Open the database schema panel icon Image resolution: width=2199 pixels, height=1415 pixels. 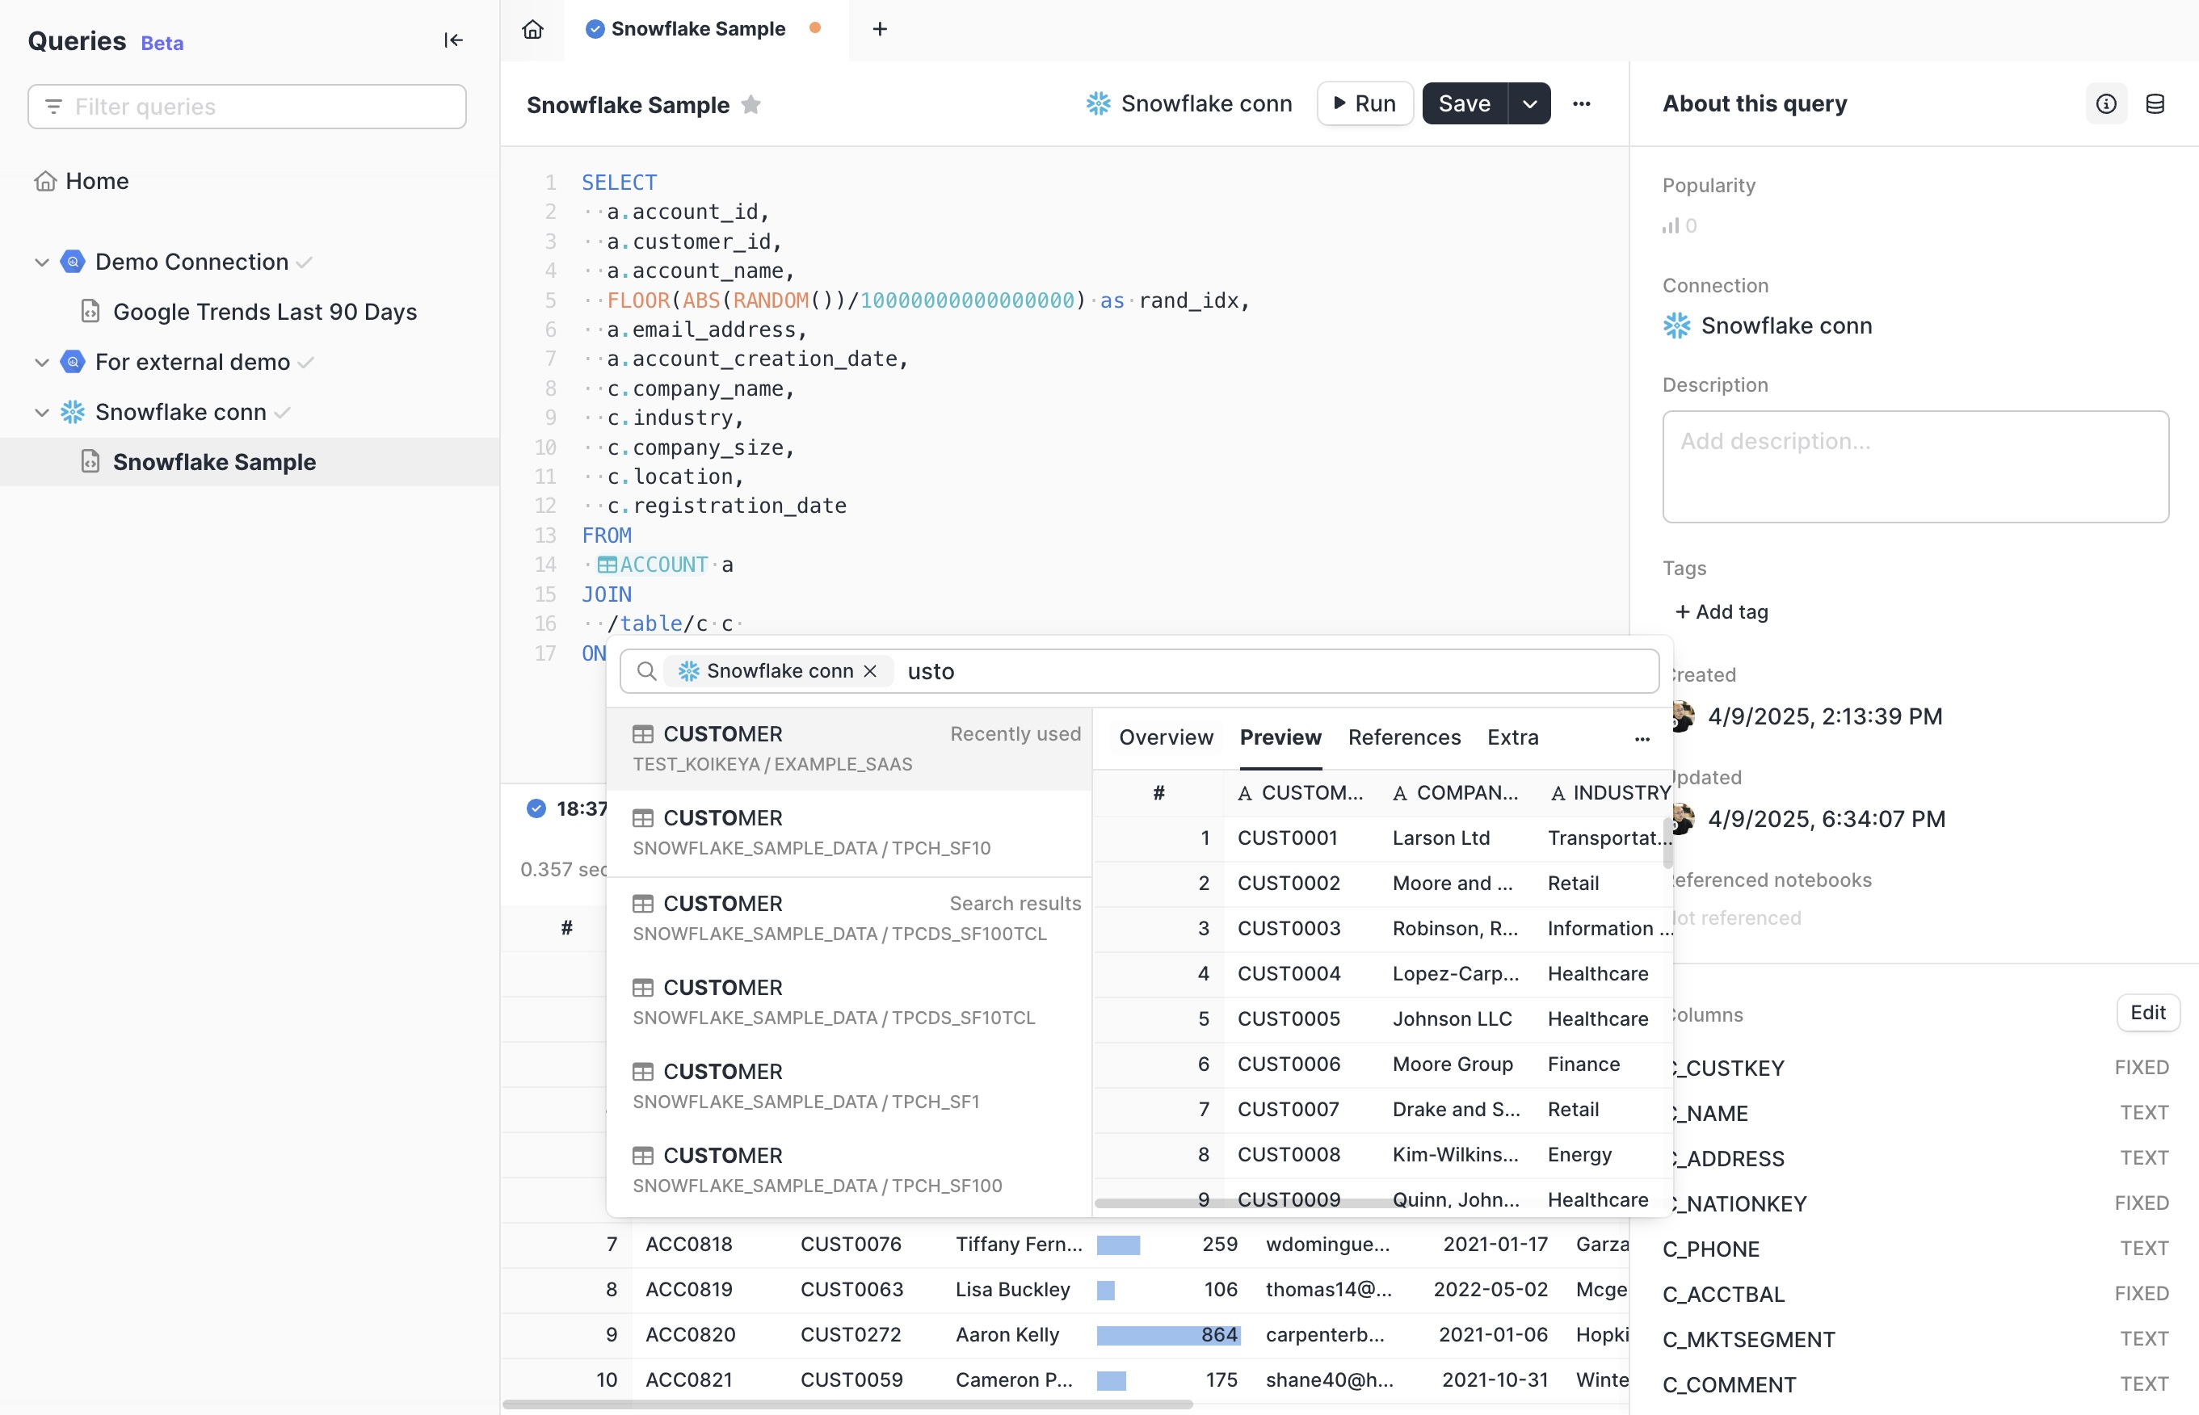click(2155, 104)
